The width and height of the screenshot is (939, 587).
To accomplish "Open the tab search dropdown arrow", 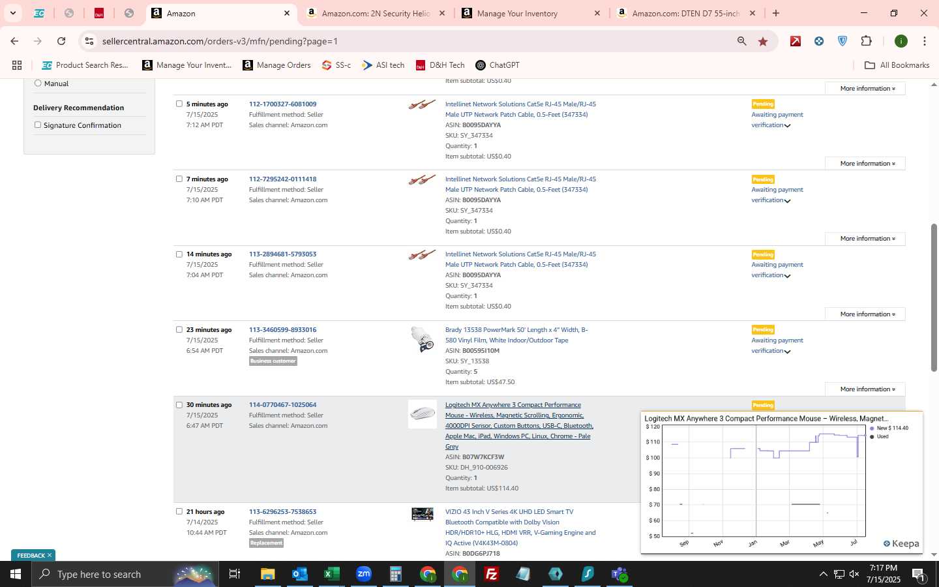I will (x=12, y=13).
